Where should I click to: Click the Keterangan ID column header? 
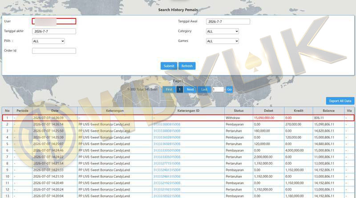[188, 111]
